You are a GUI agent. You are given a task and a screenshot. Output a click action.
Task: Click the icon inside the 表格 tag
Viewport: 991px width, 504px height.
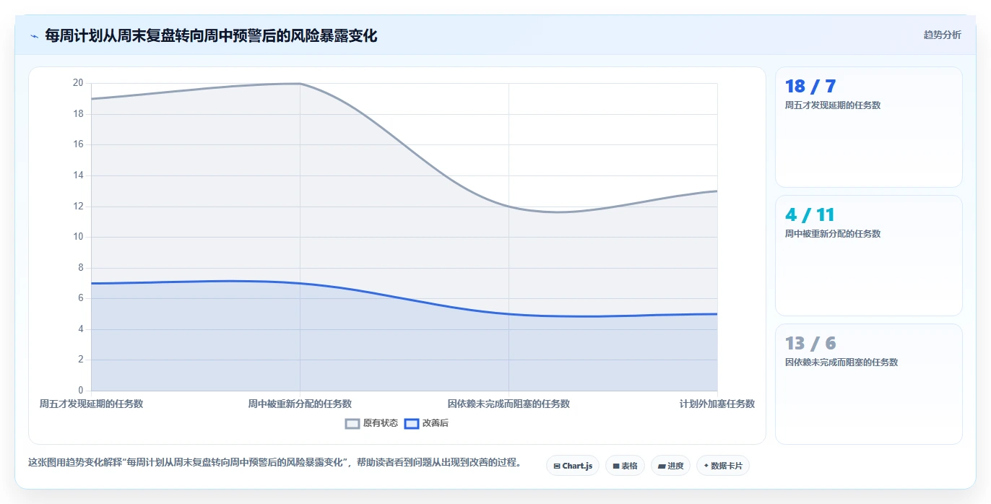pos(615,466)
